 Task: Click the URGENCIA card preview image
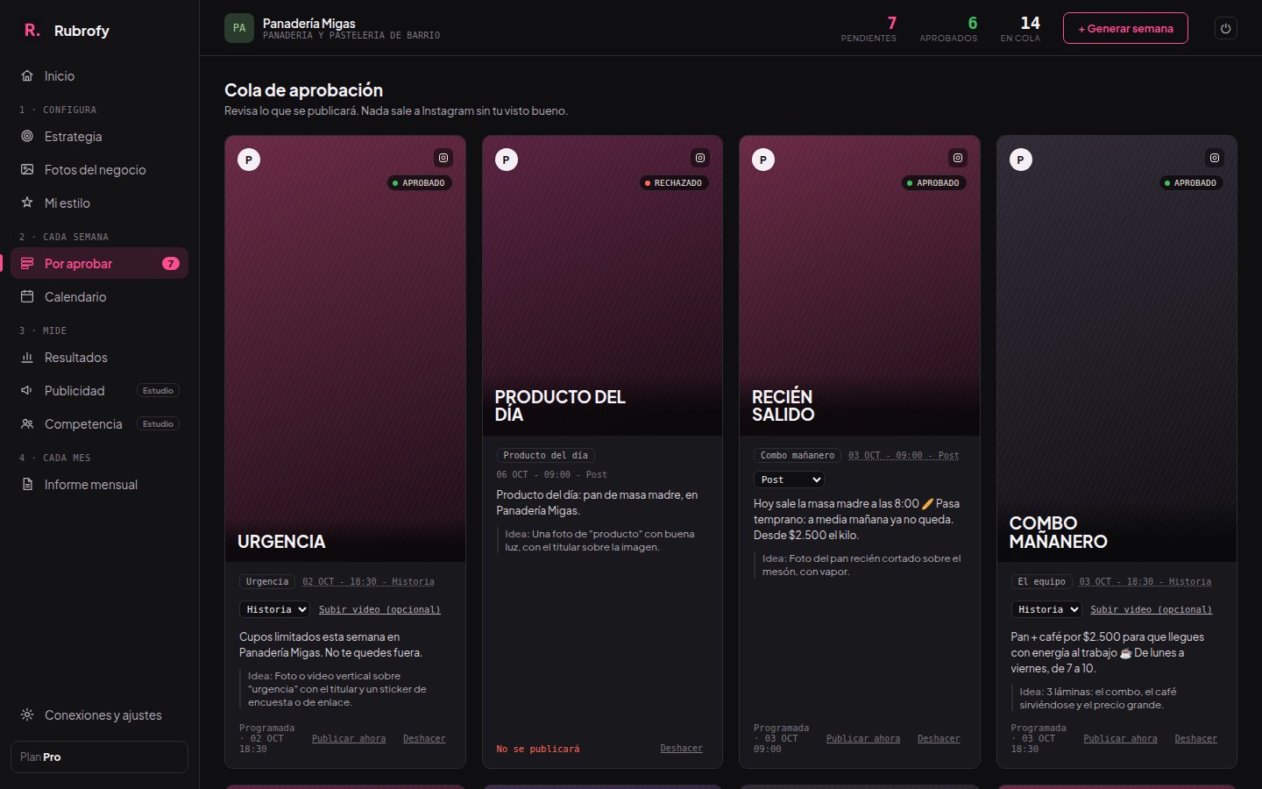(x=345, y=349)
